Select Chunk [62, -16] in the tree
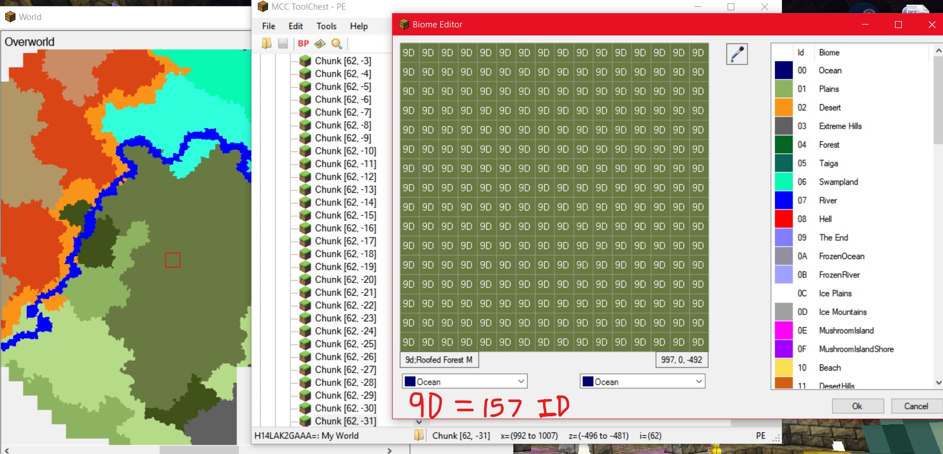Viewport: 943px width, 454px height. [x=346, y=228]
